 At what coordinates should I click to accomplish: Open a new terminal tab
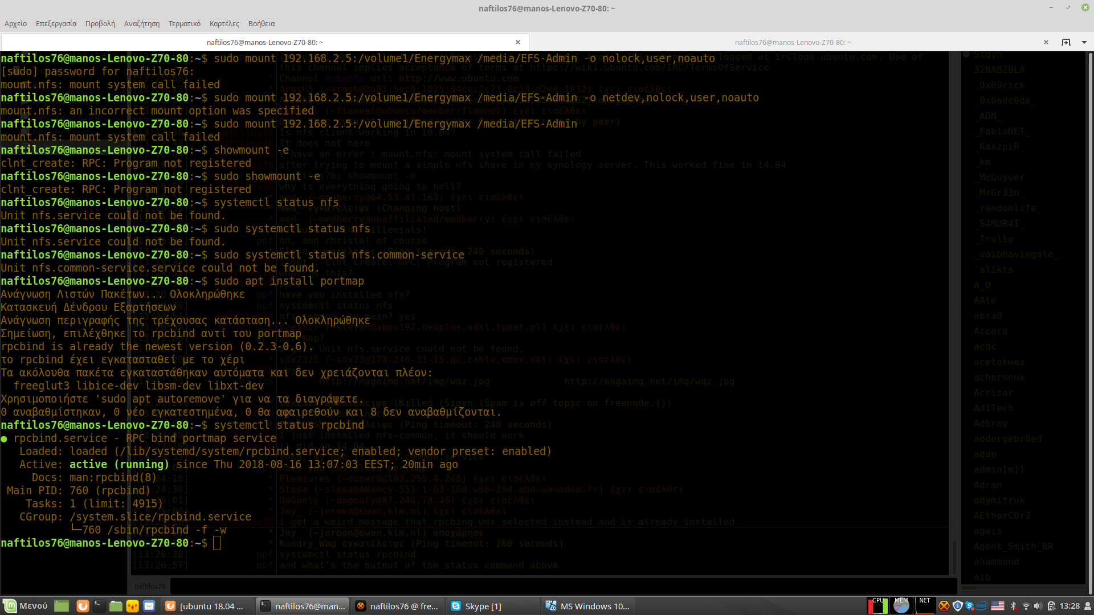click(x=1066, y=42)
